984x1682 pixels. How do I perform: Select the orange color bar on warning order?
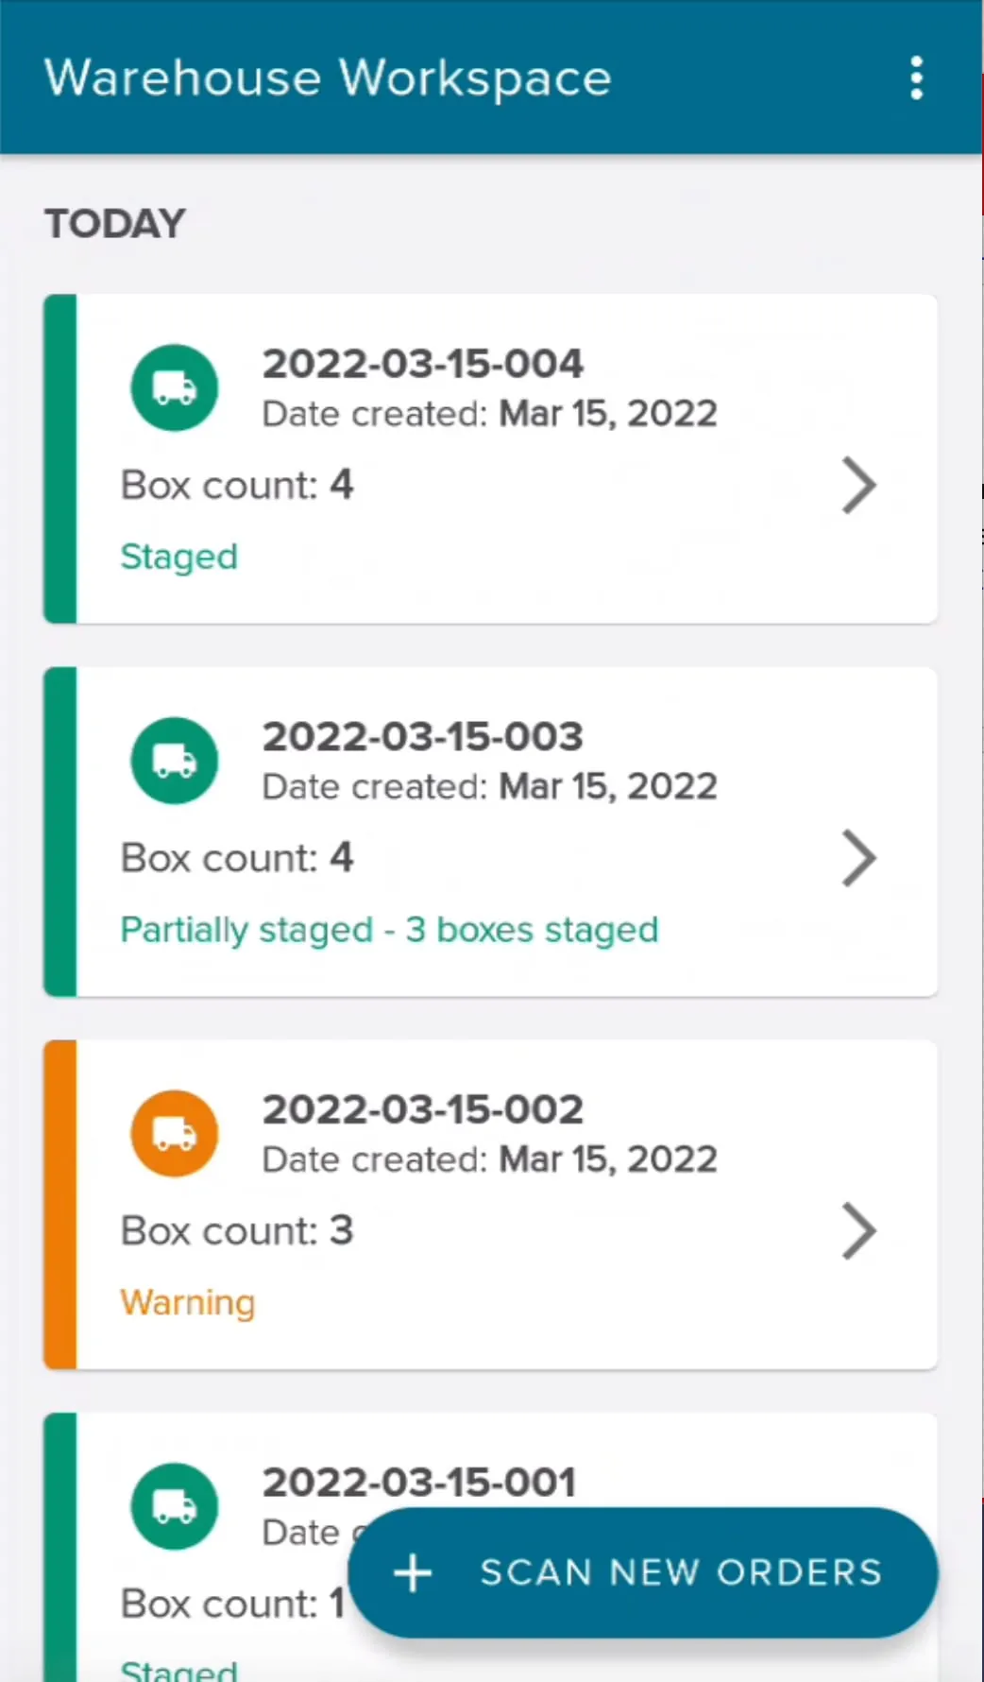pyautogui.click(x=60, y=1205)
